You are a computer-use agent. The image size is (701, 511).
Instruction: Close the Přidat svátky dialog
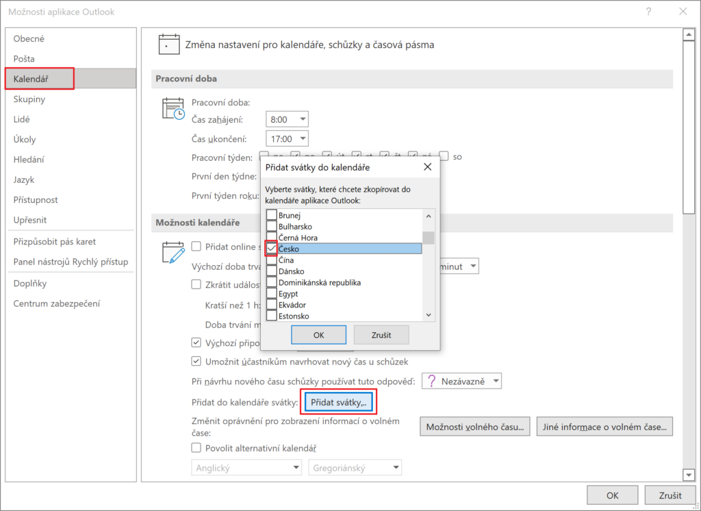pos(427,167)
